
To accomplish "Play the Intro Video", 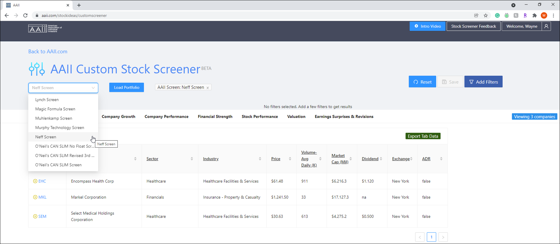I will click(x=427, y=26).
